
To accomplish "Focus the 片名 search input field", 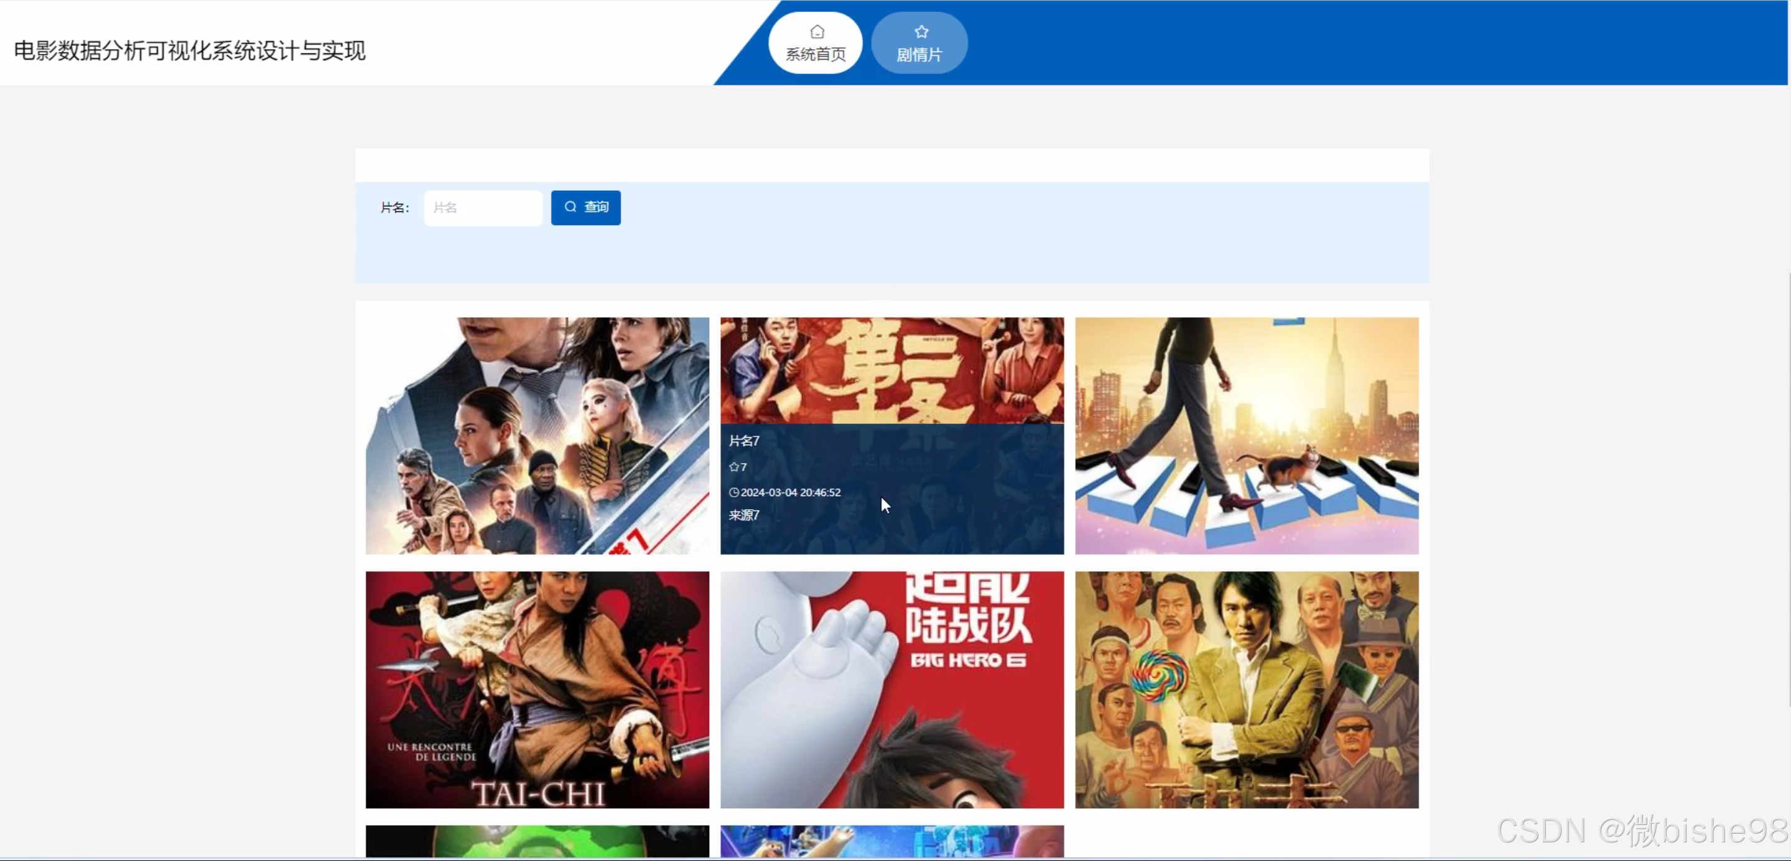I will tap(483, 208).
